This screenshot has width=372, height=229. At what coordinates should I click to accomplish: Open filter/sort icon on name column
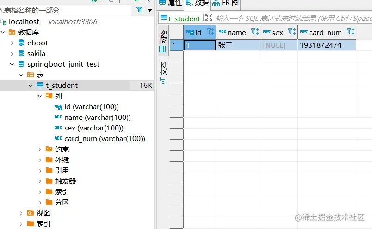255,31
